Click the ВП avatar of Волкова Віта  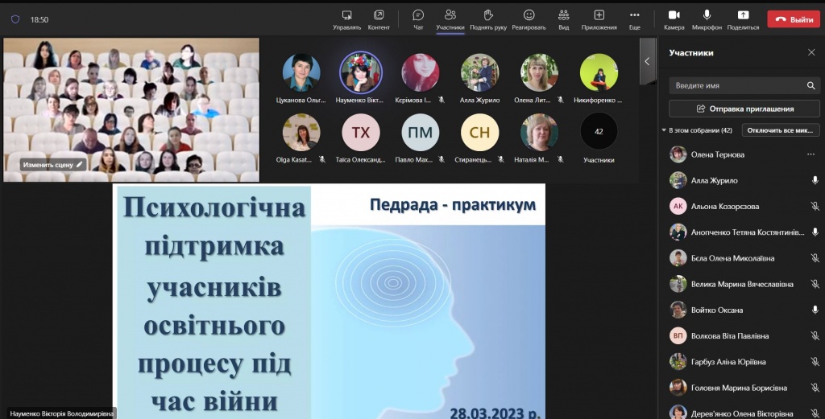tap(678, 335)
